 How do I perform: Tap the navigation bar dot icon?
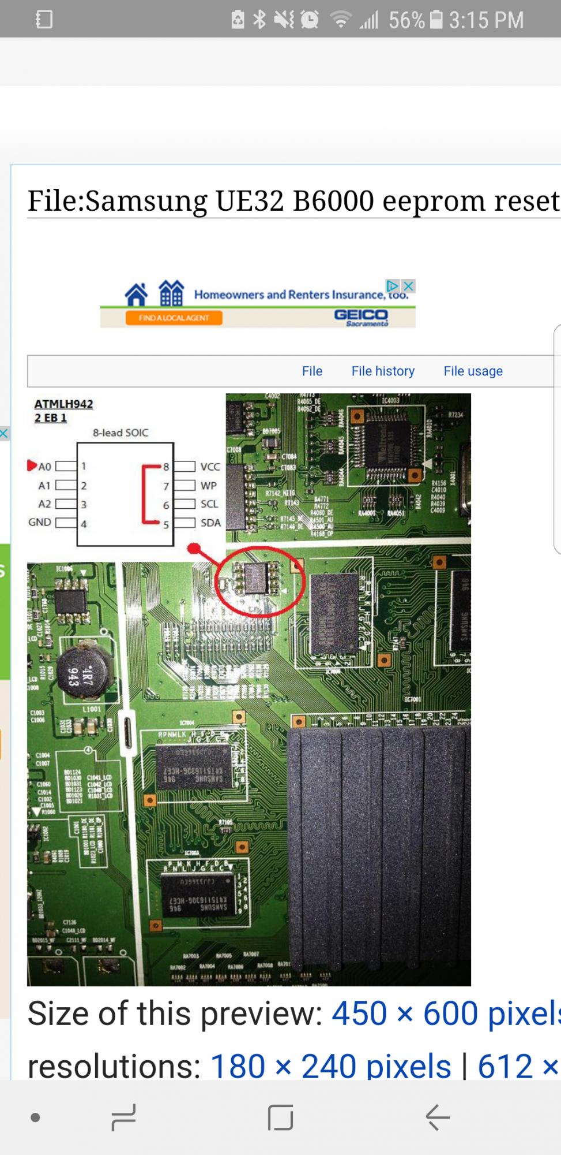coord(35,1117)
